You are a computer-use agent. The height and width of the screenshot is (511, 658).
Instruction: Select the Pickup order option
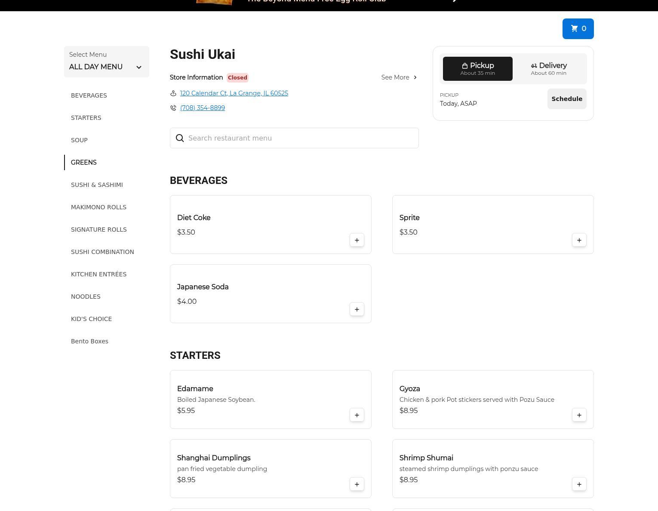477,69
